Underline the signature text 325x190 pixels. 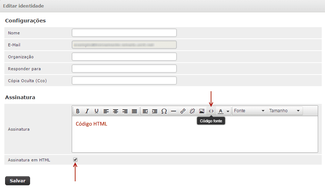click(96, 111)
